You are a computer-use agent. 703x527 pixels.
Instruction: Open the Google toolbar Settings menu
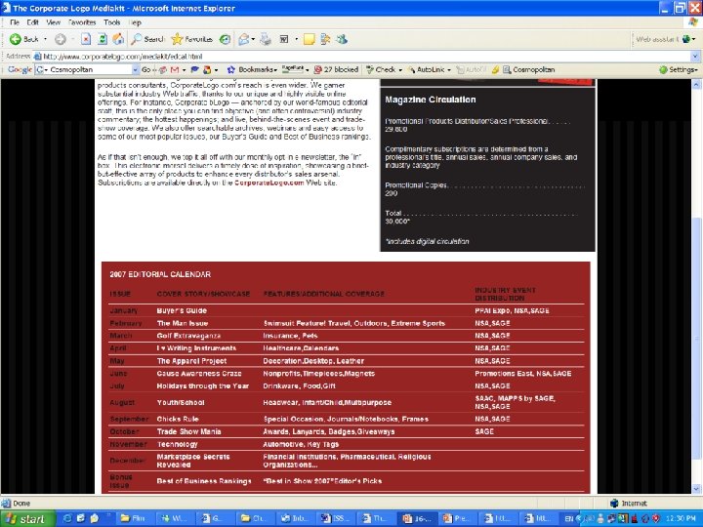(679, 69)
